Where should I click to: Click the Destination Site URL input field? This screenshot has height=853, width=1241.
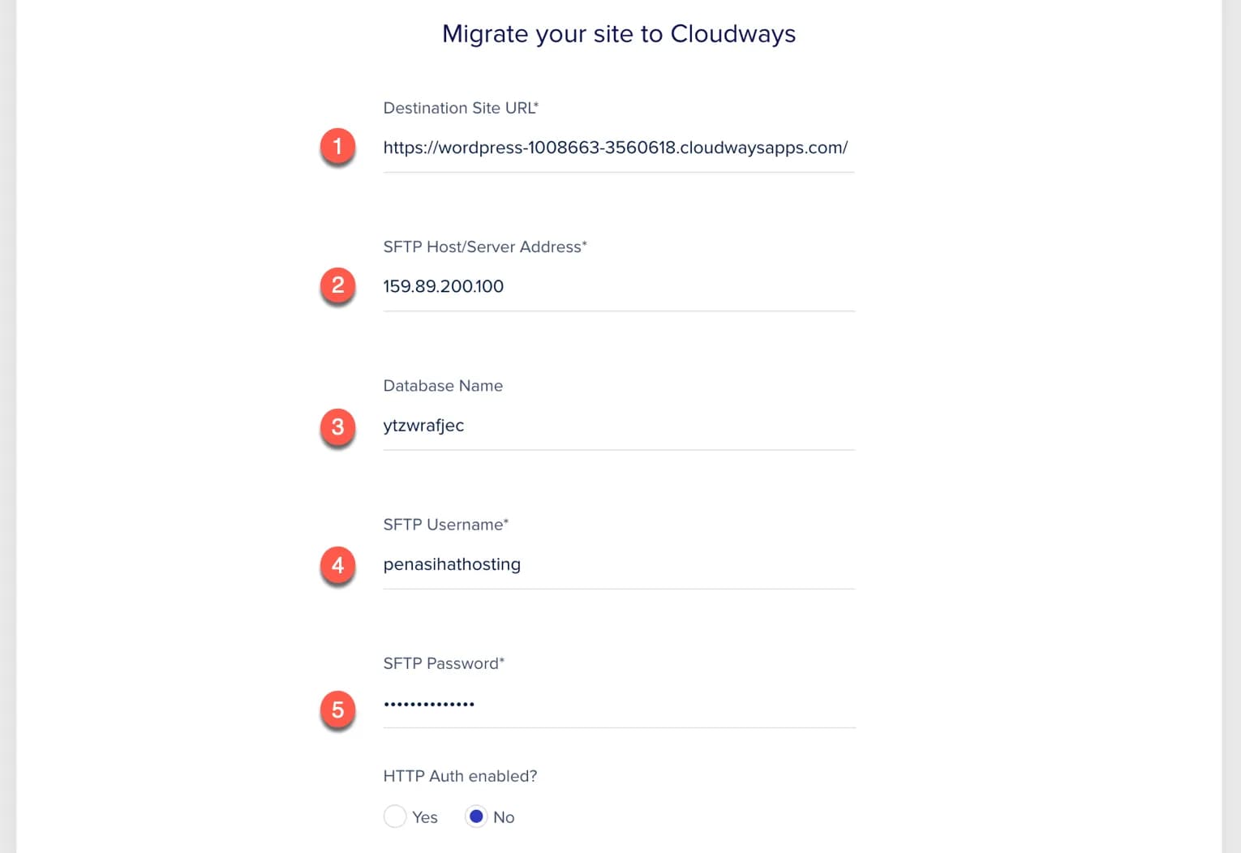click(x=616, y=148)
